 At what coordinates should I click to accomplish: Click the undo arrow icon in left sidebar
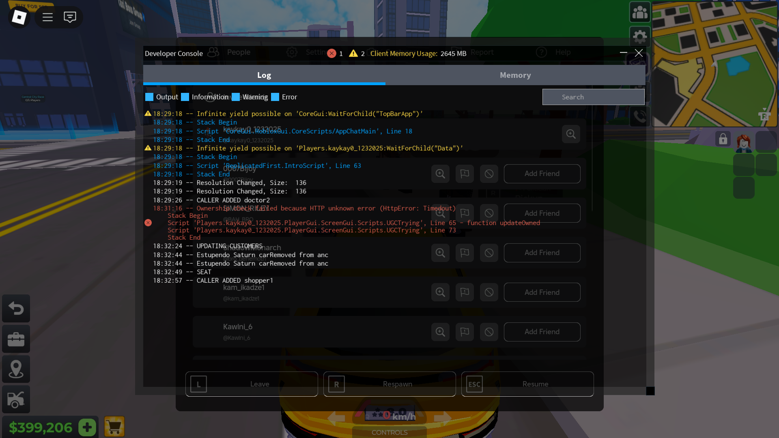click(16, 309)
